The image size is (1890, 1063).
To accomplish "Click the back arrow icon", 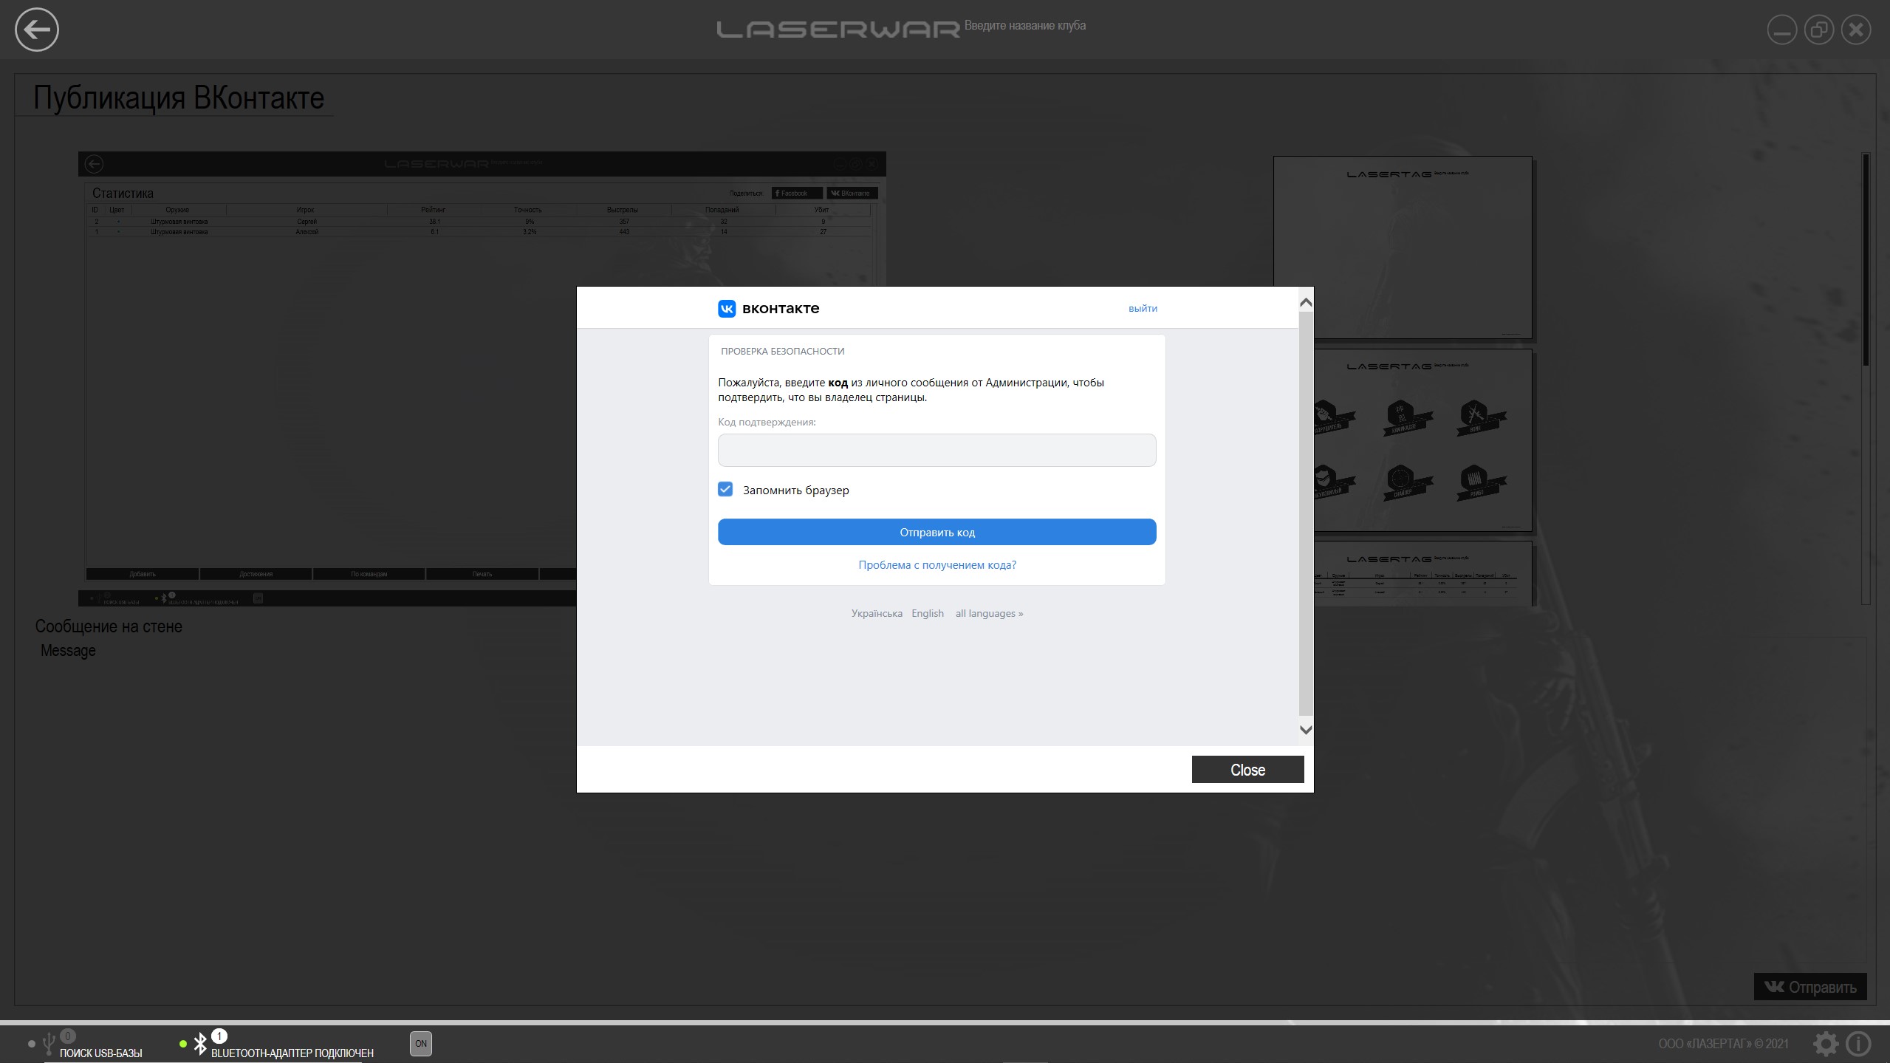I will click(36, 30).
